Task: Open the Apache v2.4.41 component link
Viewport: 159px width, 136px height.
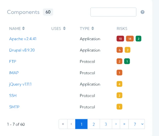Action: click(23, 39)
